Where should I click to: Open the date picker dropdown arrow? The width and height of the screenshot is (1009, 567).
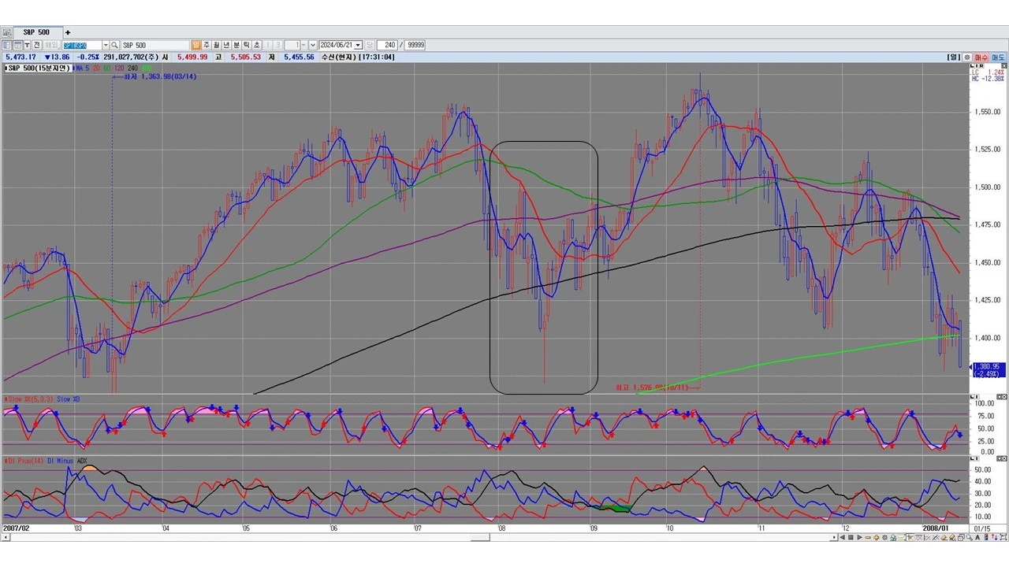click(x=359, y=46)
